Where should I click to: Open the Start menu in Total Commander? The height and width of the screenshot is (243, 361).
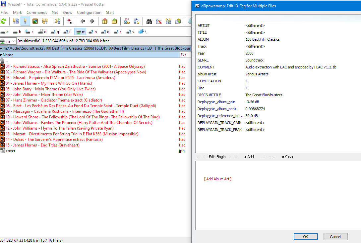(x=110, y=13)
